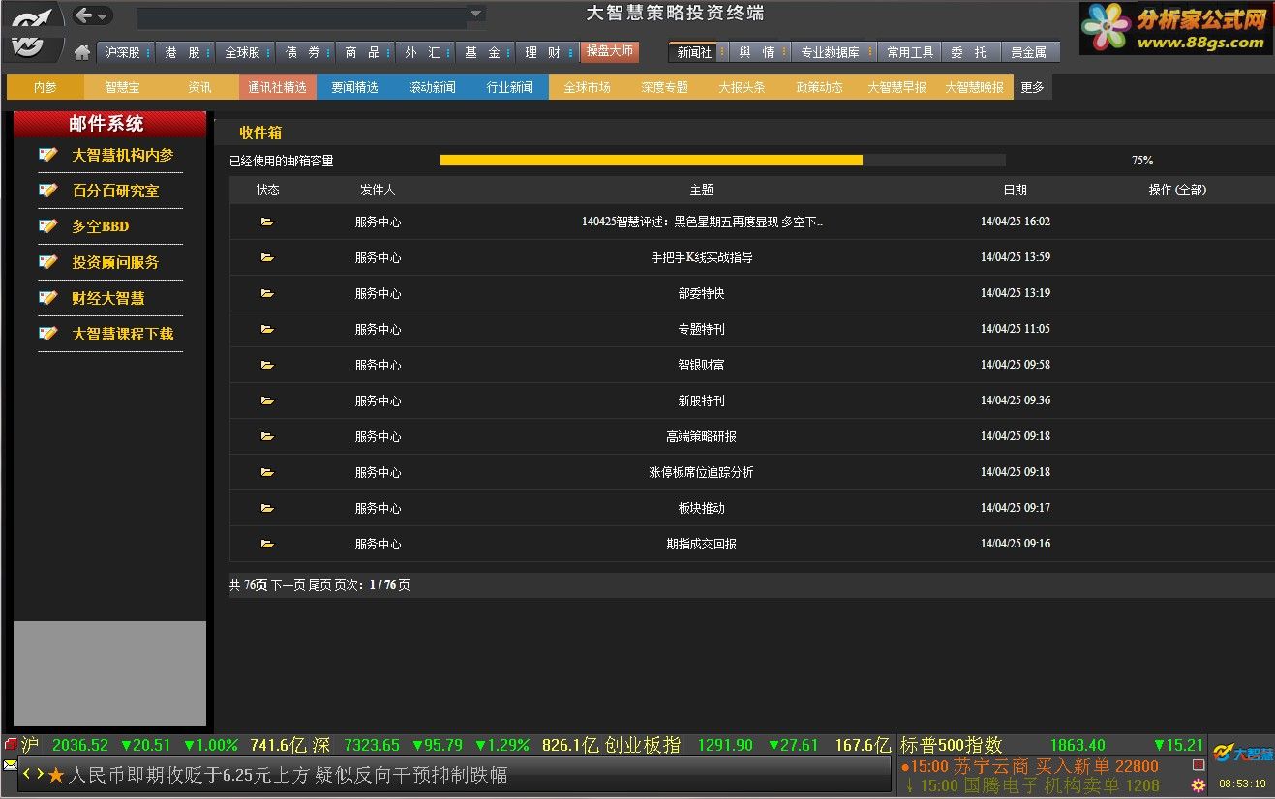Switch to the 滚动新闻 tab
Image resolution: width=1275 pixels, height=799 pixels.
coord(433,87)
